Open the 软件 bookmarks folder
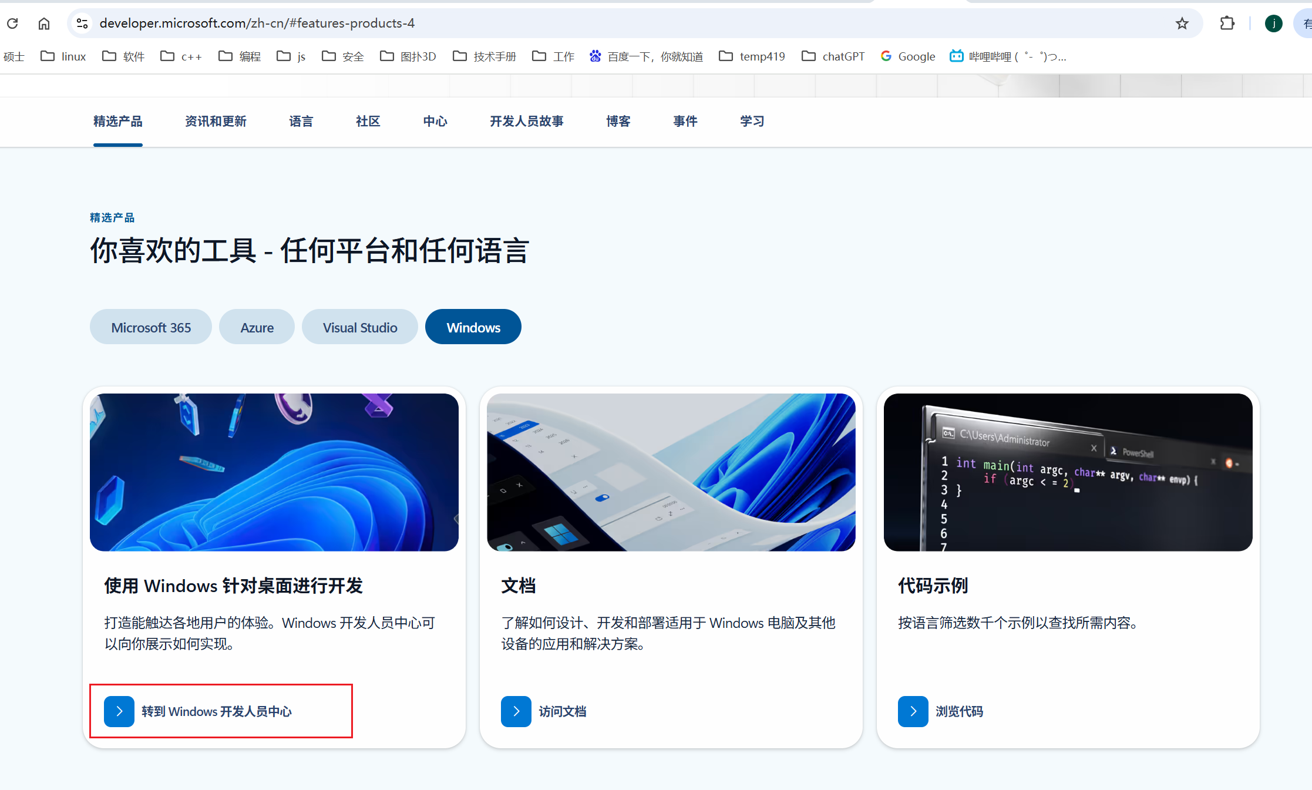1312x790 pixels. [x=123, y=56]
